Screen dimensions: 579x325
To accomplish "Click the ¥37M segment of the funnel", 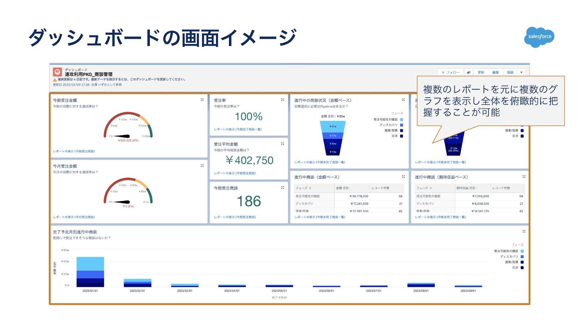I will coord(333,126).
